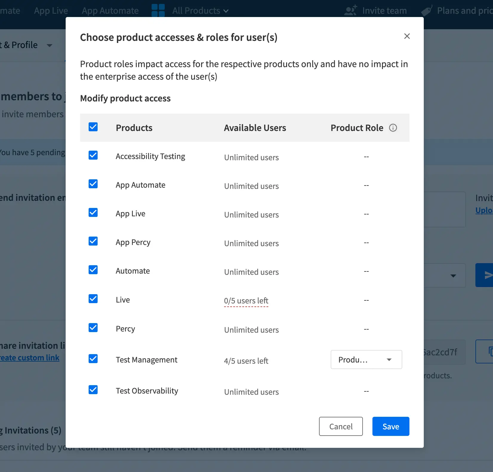493x472 pixels.
Task: Uncheck the Accessibility Testing checkbox
Action: pos(93,155)
